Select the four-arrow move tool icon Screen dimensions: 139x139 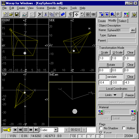click(76, 14)
